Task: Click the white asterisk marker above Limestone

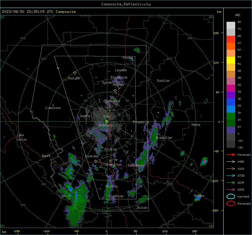Action: tap(53, 105)
